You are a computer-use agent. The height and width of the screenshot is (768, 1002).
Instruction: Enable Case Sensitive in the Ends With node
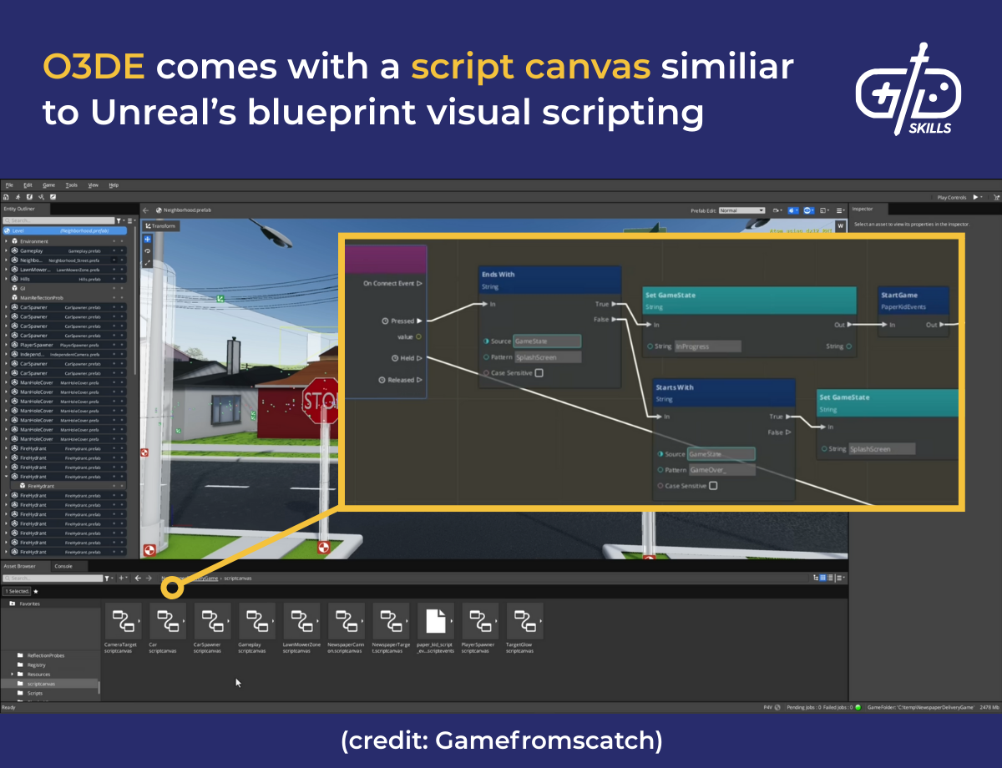[x=539, y=372]
